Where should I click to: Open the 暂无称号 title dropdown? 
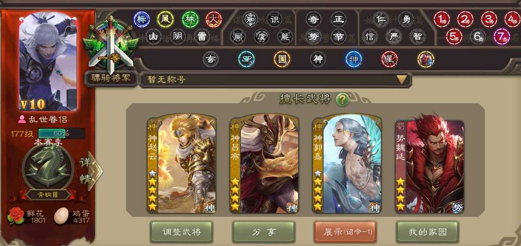click(x=275, y=80)
